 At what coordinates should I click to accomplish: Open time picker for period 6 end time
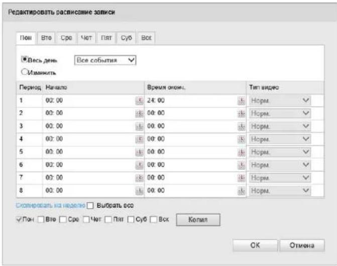pos(242,165)
